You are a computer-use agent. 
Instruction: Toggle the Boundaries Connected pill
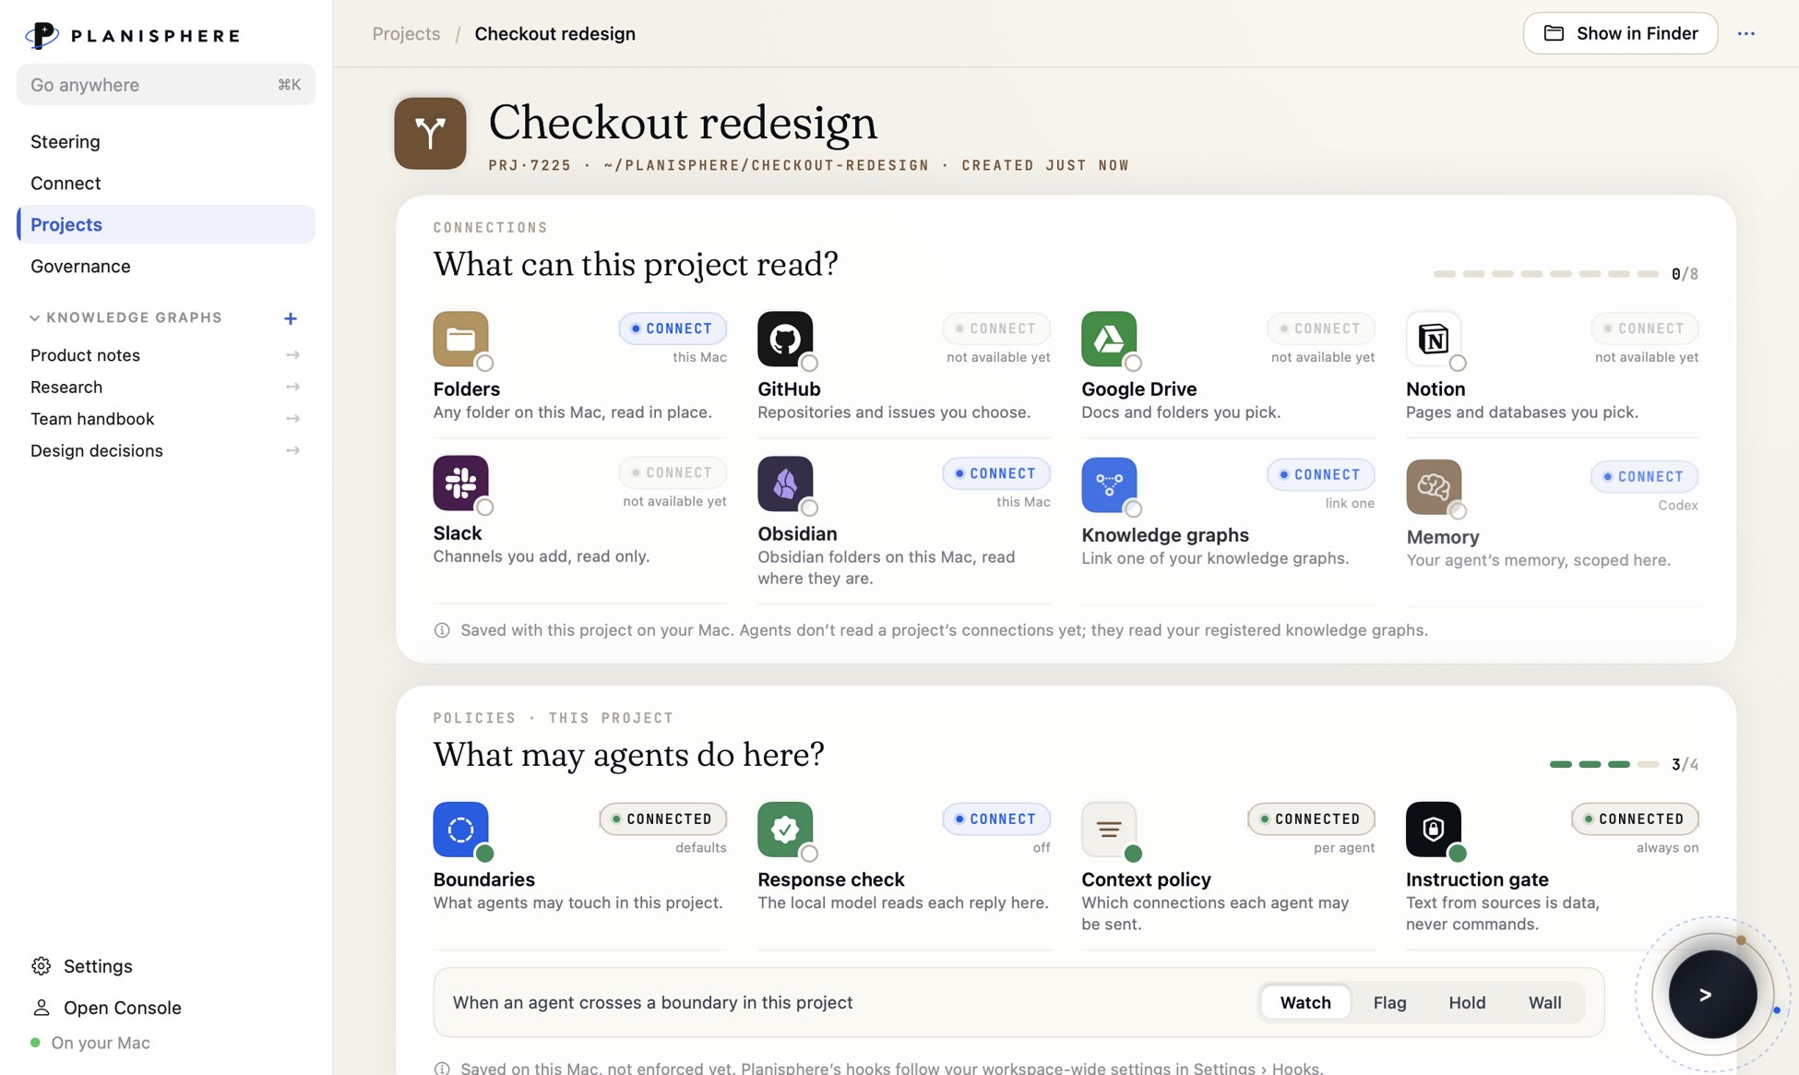tap(662, 818)
